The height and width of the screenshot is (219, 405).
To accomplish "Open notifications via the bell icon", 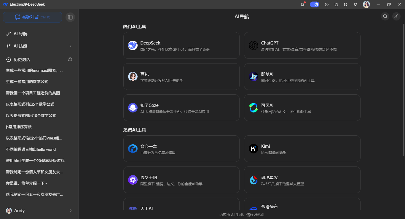I will pos(302,4).
